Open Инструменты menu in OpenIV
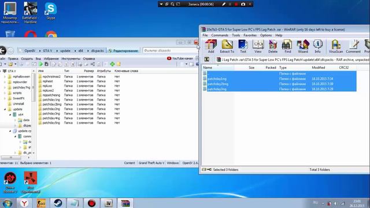 click(71, 58)
